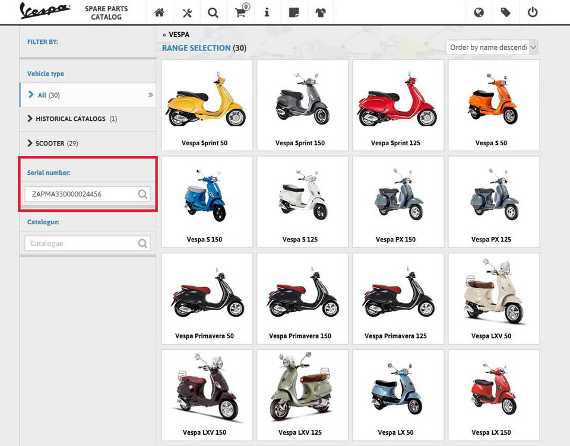Image resolution: width=570 pixels, height=446 pixels.
Task: Open the price tag icon
Action: point(505,12)
